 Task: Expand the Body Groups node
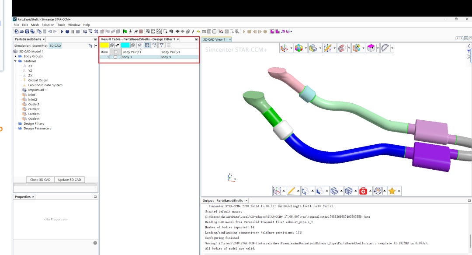(16, 56)
